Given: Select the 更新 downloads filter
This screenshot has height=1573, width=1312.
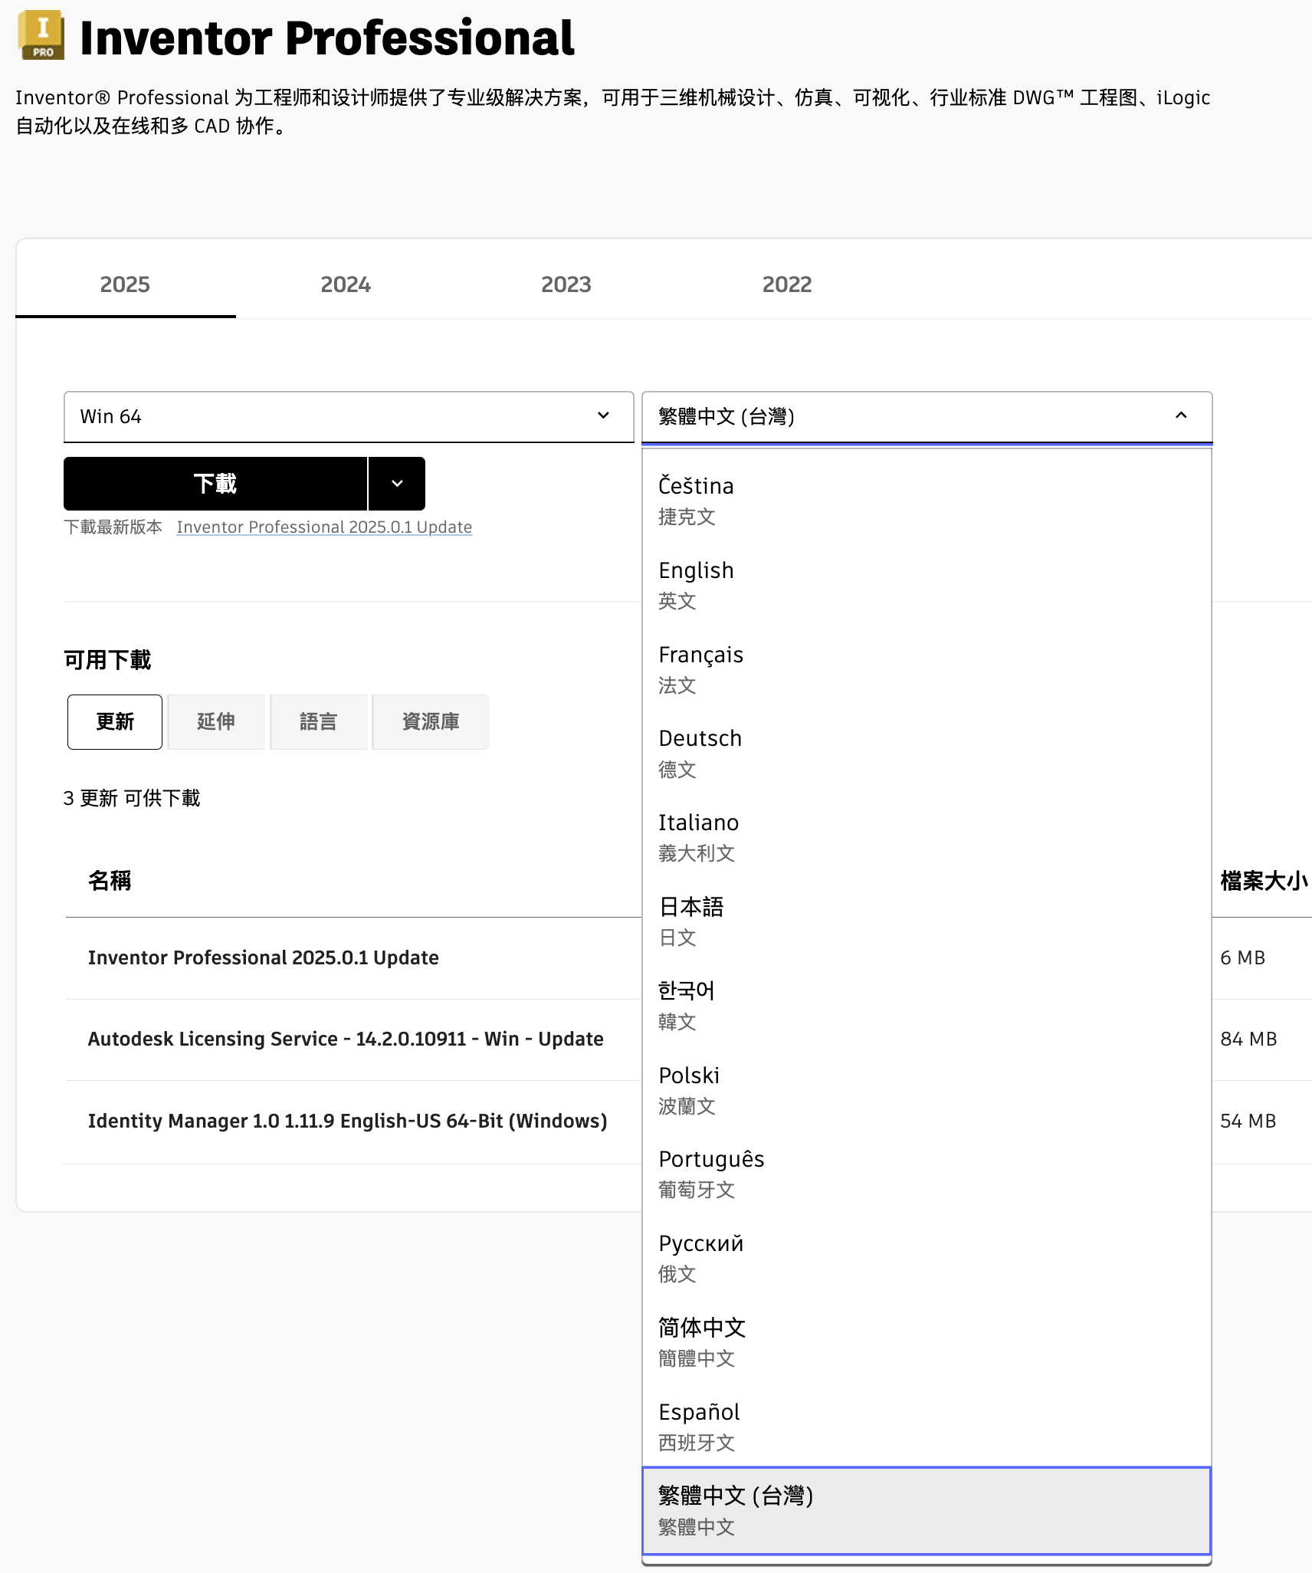Looking at the screenshot, I should coord(115,721).
